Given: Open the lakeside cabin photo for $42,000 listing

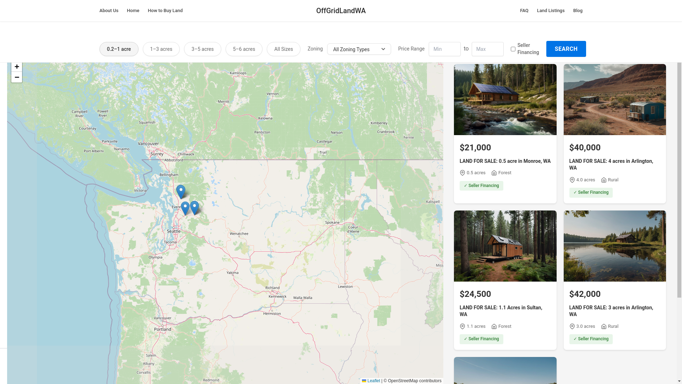Looking at the screenshot, I should coord(615,246).
